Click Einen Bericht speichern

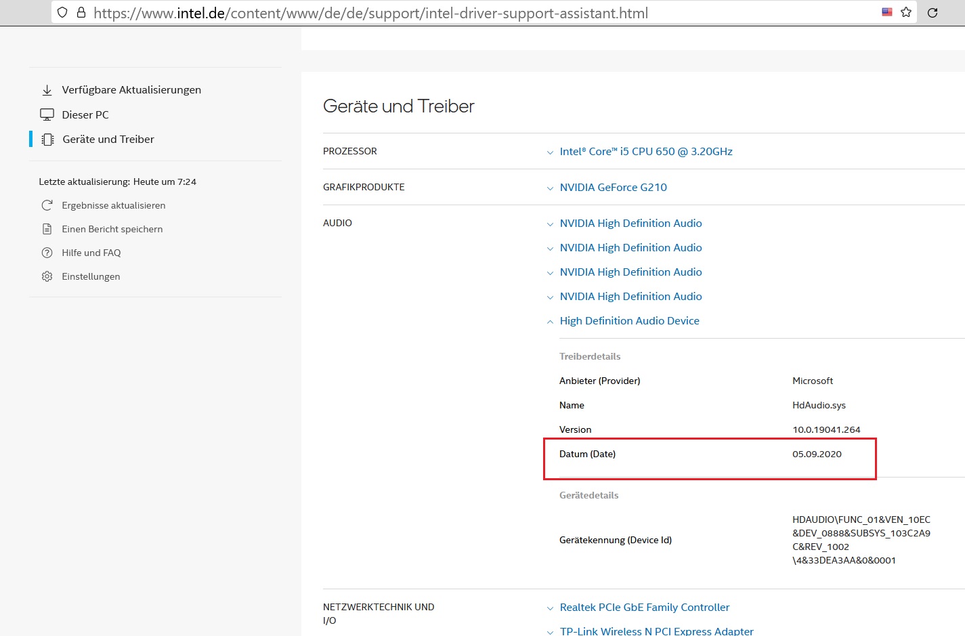pos(112,229)
